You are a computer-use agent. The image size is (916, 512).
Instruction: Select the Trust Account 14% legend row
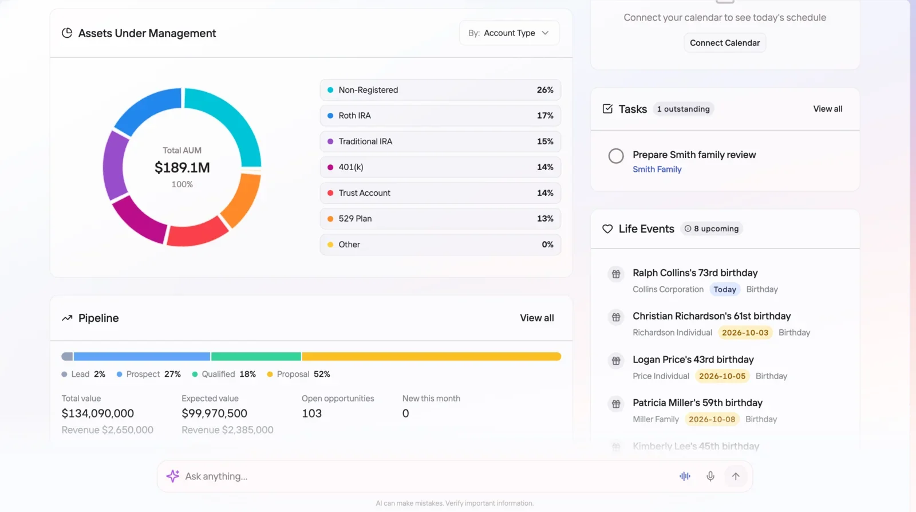[440, 193]
